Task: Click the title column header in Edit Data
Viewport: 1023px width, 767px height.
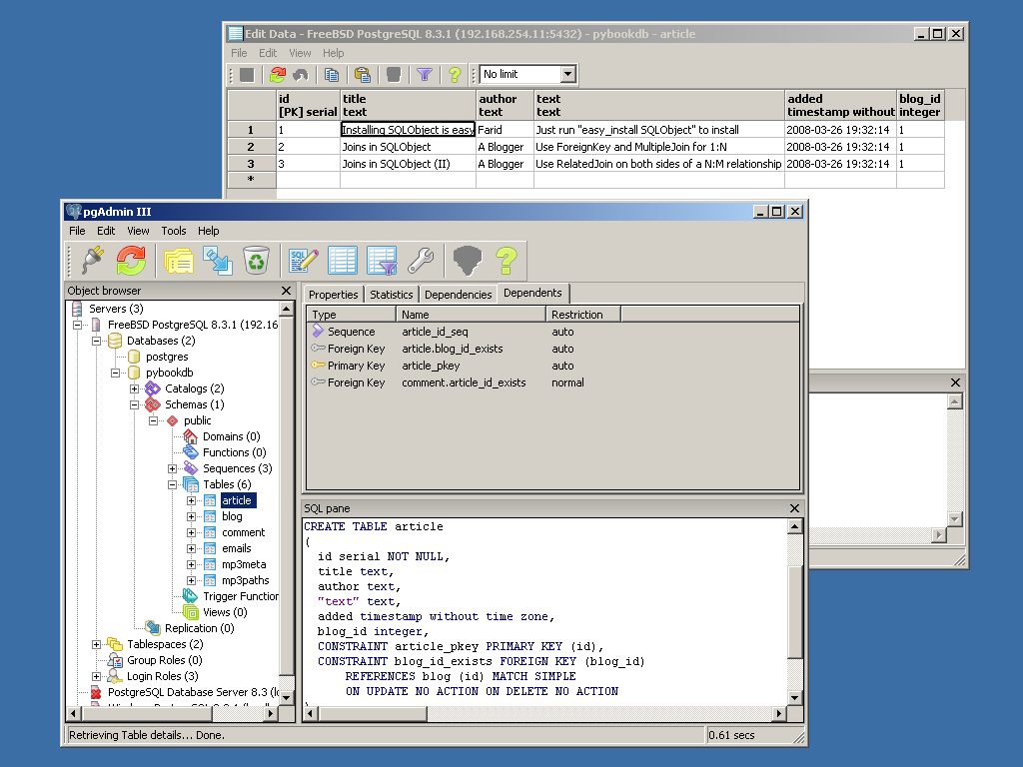Action: [x=409, y=105]
